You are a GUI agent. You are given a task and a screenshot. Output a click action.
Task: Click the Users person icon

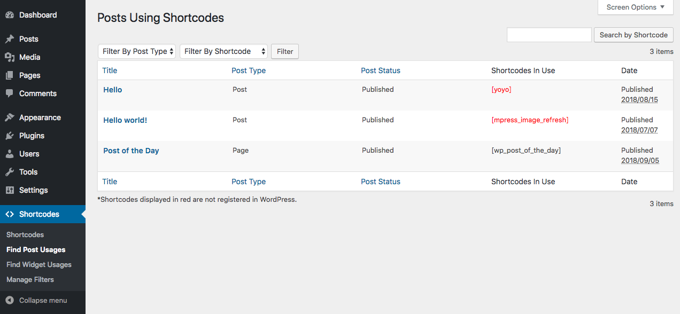(10, 154)
